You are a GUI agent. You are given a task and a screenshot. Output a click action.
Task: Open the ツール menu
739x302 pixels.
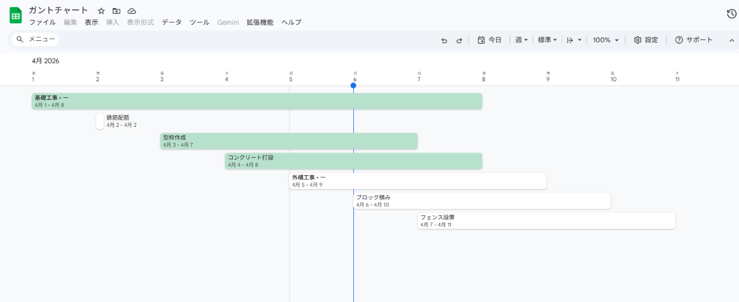tap(199, 22)
